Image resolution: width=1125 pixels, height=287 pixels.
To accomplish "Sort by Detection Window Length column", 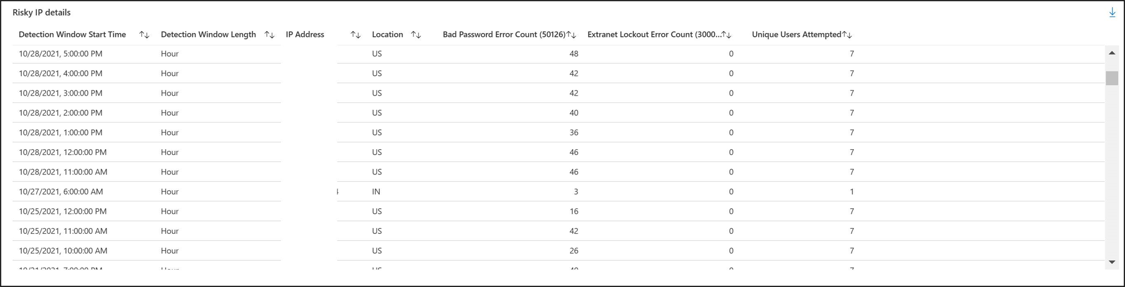I will tap(269, 35).
